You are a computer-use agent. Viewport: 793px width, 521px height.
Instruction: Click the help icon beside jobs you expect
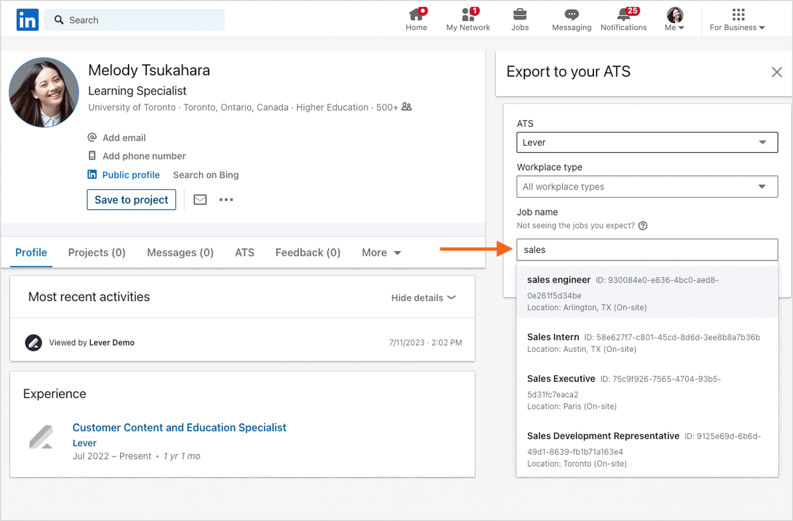click(x=643, y=226)
